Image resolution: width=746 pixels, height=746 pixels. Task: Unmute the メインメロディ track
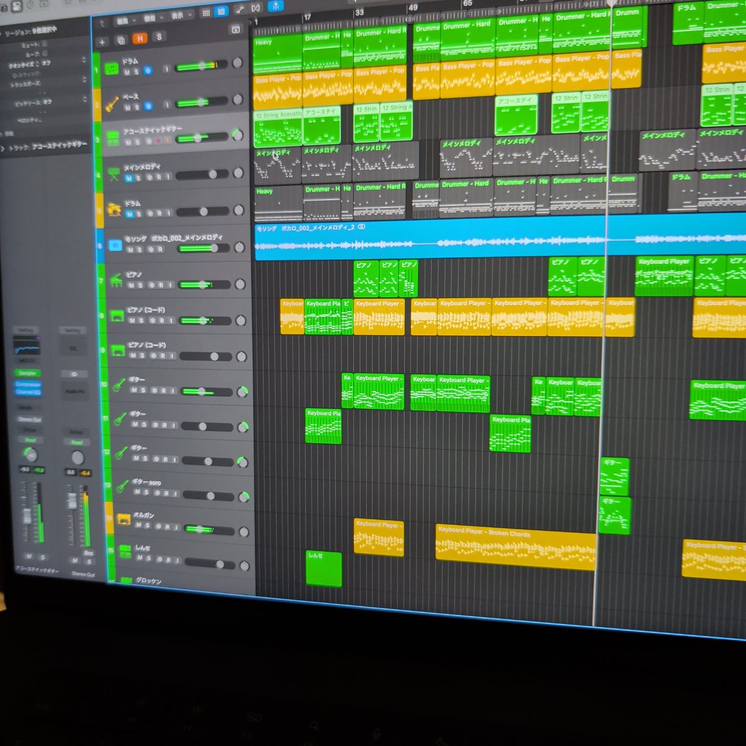(x=129, y=178)
